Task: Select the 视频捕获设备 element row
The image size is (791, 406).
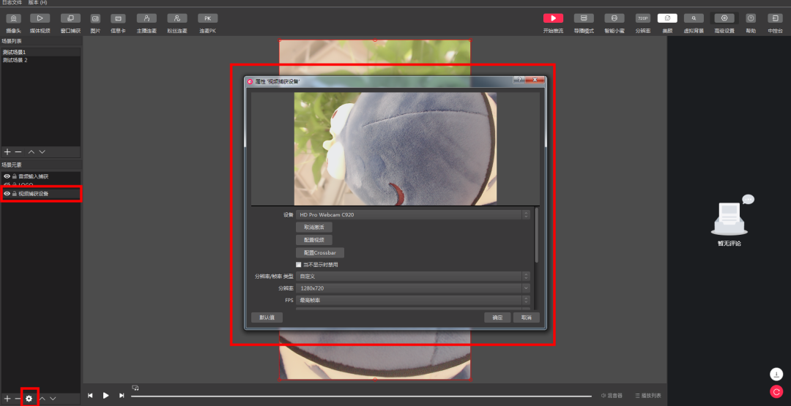Action: [x=40, y=193]
